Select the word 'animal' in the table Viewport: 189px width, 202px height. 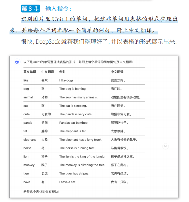click(x=28, y=97)
